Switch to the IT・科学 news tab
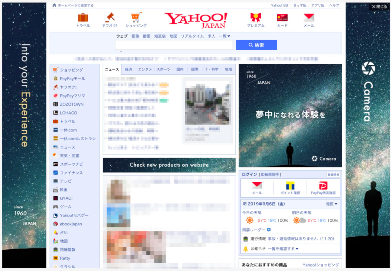Viewport: 391px width, 271px height. pyautogui.click(x=211, y=69)
